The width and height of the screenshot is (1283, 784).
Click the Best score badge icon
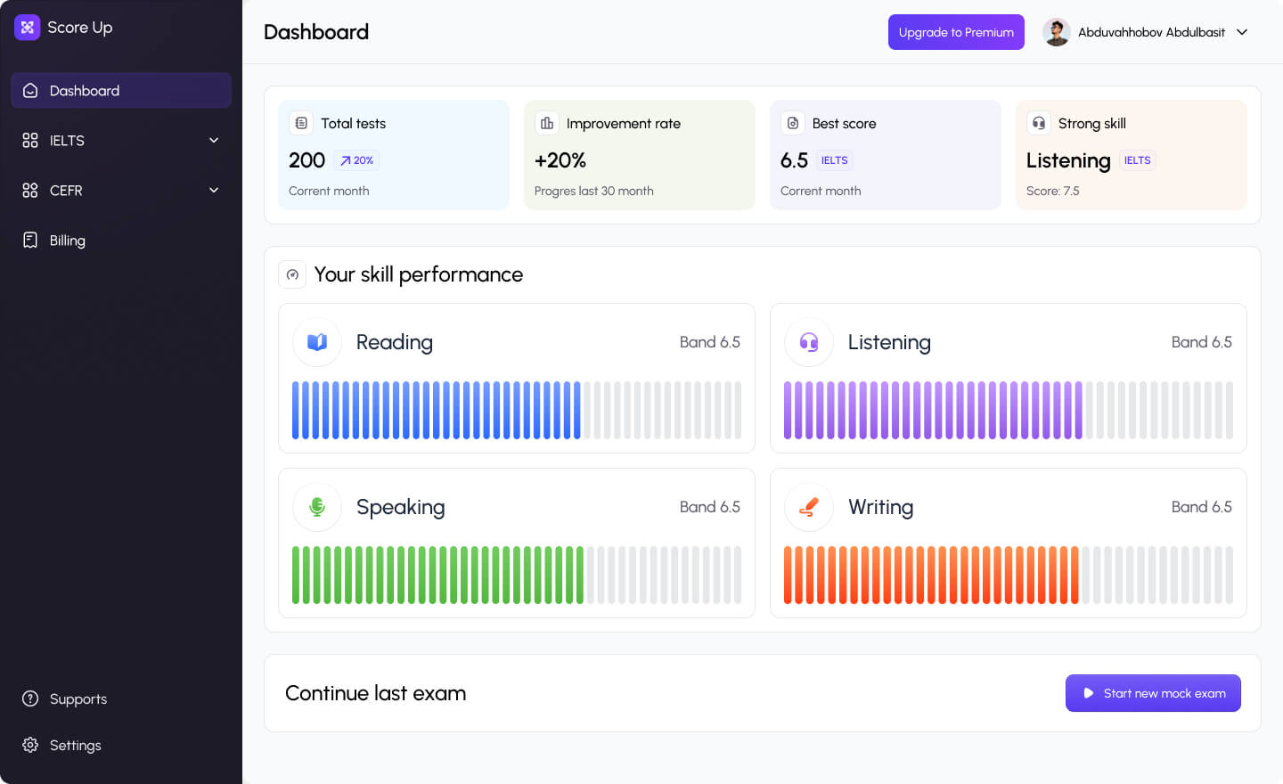tap(793, 123)
